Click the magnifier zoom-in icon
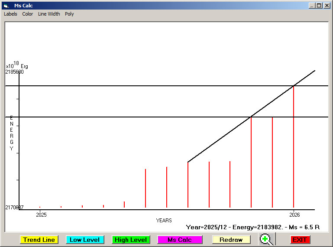Image resolution: width=333 pixels, height=247 pixels. (x=267, y=239)
